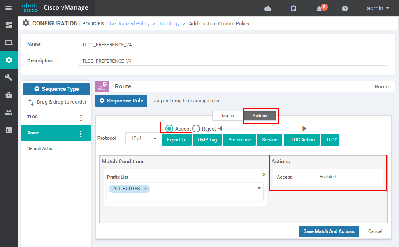399x247 pixels.
Task: Select the Dashboard sidebar icon
Action: (x=9, y=25)
